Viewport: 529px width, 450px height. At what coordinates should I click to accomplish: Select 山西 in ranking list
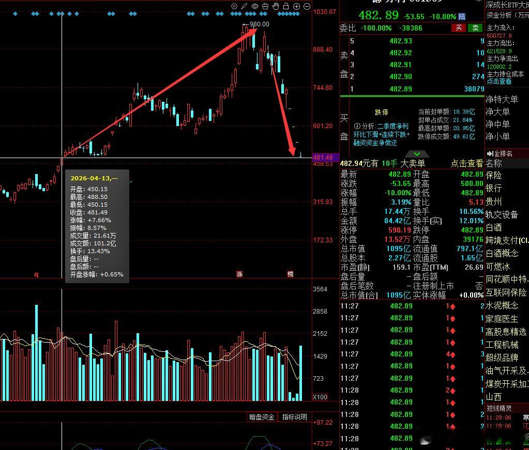tap(493, 397)
